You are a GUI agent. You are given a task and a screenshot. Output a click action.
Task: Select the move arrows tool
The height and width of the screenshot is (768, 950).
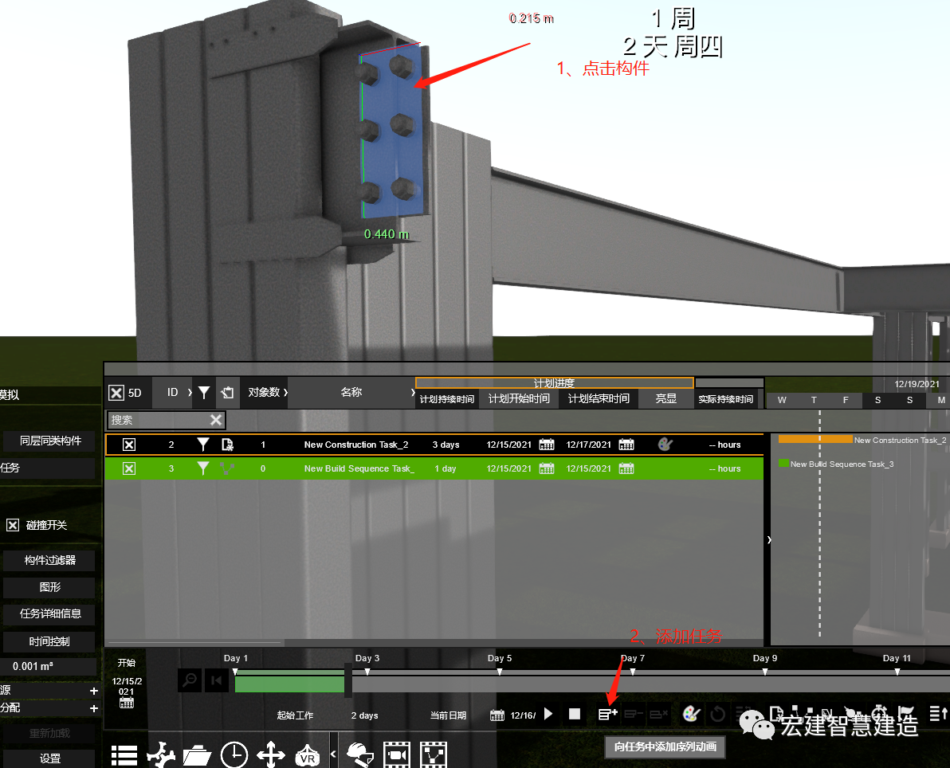pyautogui.click(x=271, y=754)
